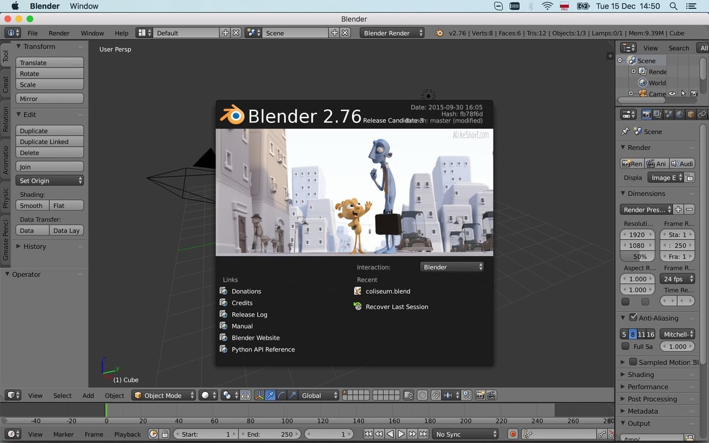Click the Animation render button
Screen dimensions: 709x443
656,163
